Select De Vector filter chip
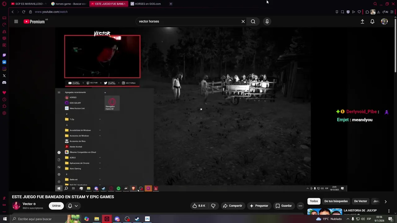 coord(360,201)
